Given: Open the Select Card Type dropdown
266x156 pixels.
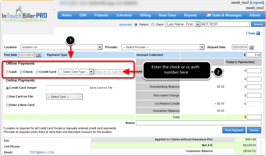Looking at the screenshot, I should click(x=91, y=72).
